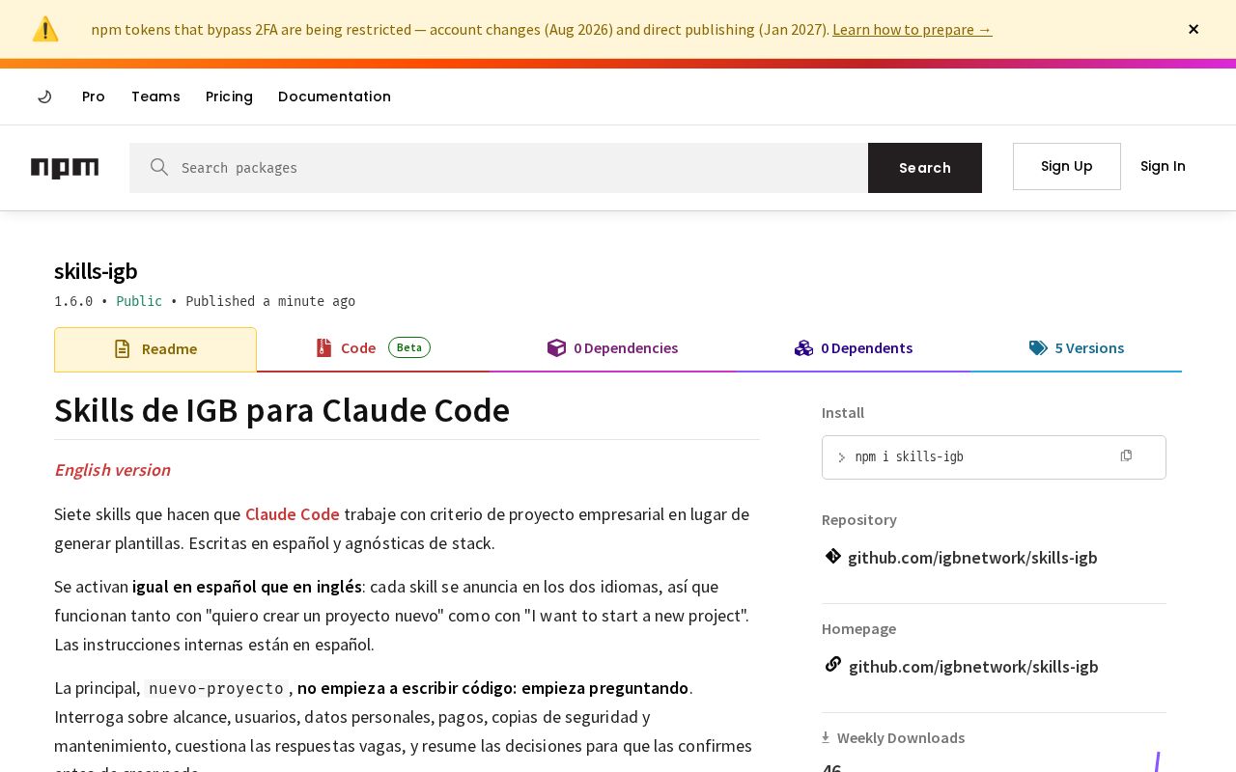Toggle dark mode moon icon
Screen dimensions: 1236x772
pos(44,96)
